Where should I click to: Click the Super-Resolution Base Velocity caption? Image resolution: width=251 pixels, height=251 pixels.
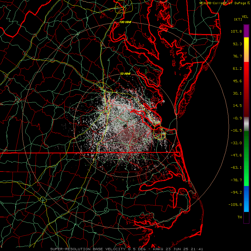coord(126,249)
